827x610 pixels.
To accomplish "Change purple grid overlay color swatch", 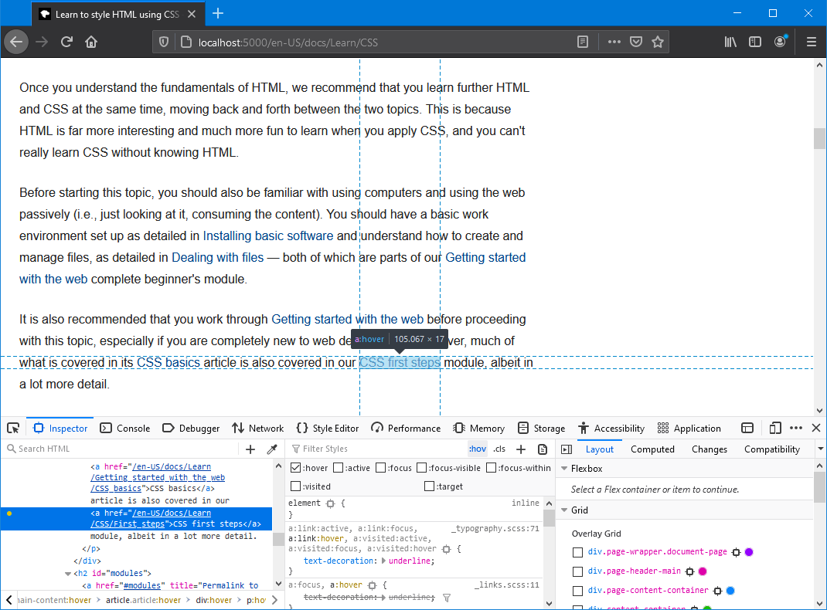I will tap(749, 552).
